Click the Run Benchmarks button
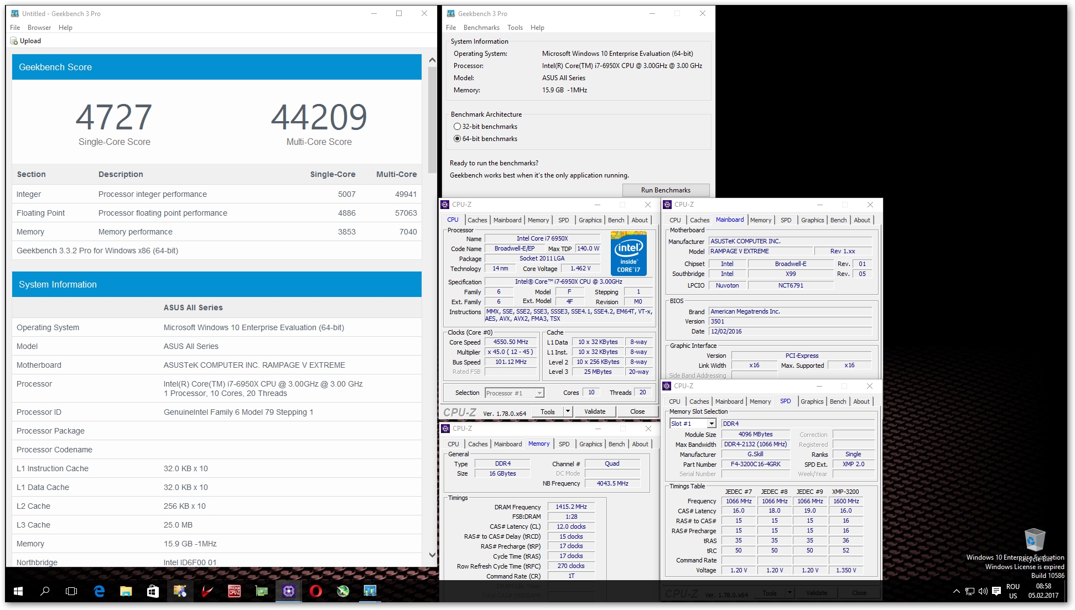This screenshot has width=1075, height=610. tap(666, 190)
